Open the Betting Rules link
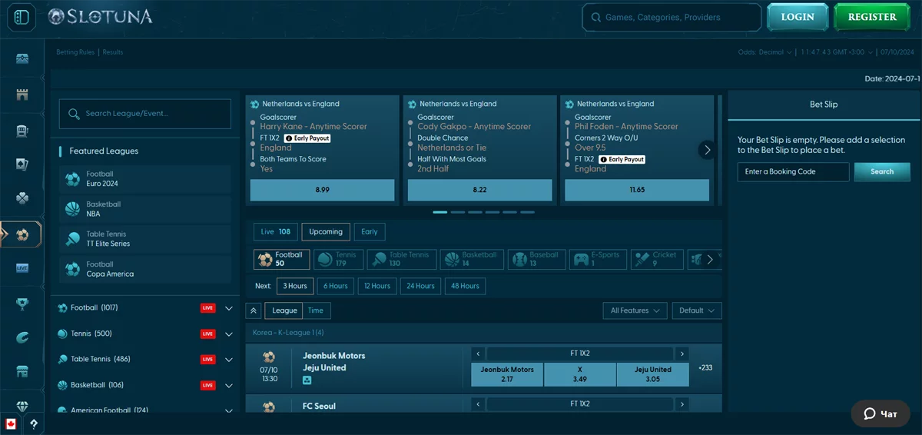Image resolution: width=922 pixels, height=435 pixels. coord(75,52)
